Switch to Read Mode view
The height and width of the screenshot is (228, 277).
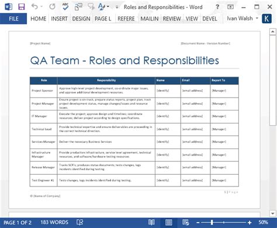click(x=151, y=222)
